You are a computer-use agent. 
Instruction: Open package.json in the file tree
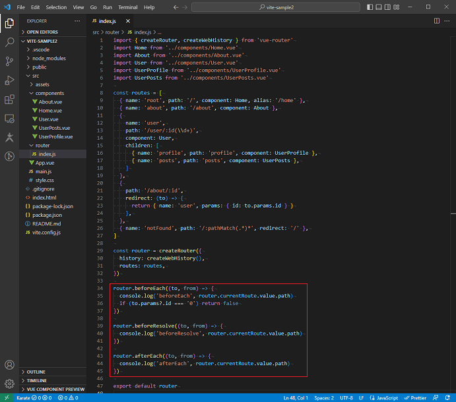pos(53,215)
